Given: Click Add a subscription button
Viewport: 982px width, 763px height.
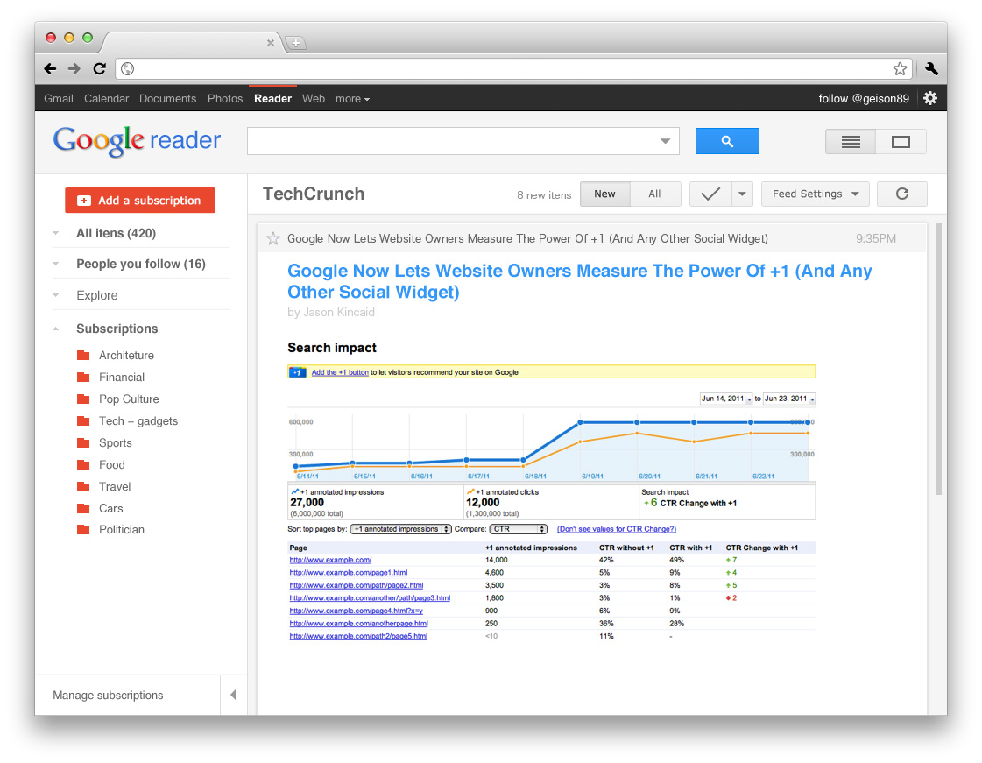Looking at the screenshot, I should 140,201.
